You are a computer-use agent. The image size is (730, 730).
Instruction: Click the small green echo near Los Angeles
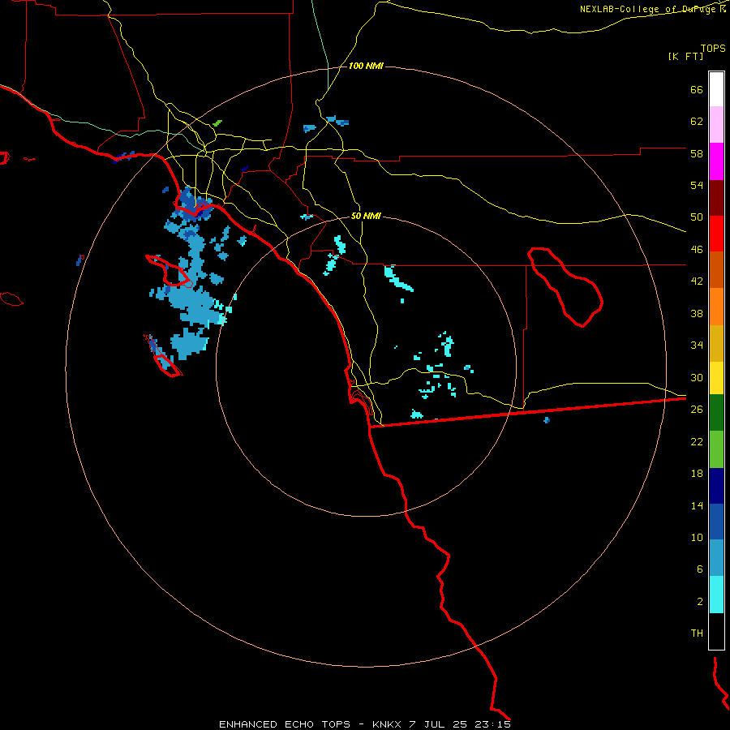(x=217, y=123)
